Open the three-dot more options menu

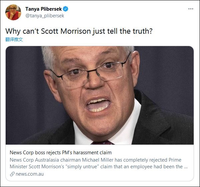pos(191,9)
